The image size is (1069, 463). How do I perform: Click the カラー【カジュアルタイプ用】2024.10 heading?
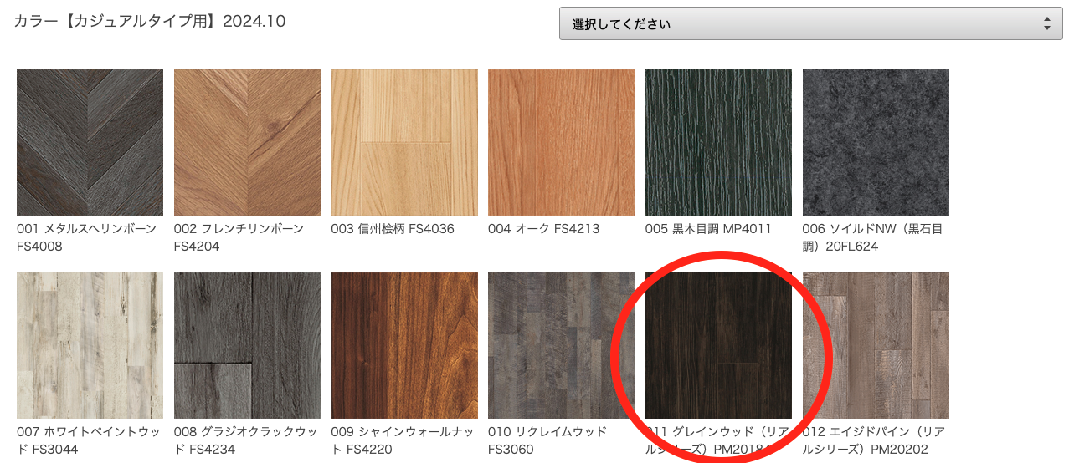pyautogui.click(x=150, y=21)
